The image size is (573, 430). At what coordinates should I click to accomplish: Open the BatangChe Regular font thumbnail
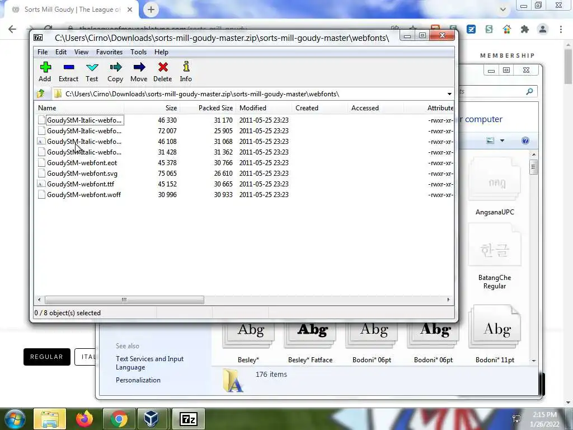coord(495,256)
